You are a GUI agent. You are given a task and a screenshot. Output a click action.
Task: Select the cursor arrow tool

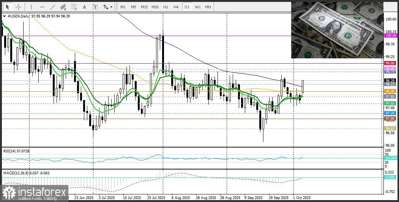tap(8, 7)
